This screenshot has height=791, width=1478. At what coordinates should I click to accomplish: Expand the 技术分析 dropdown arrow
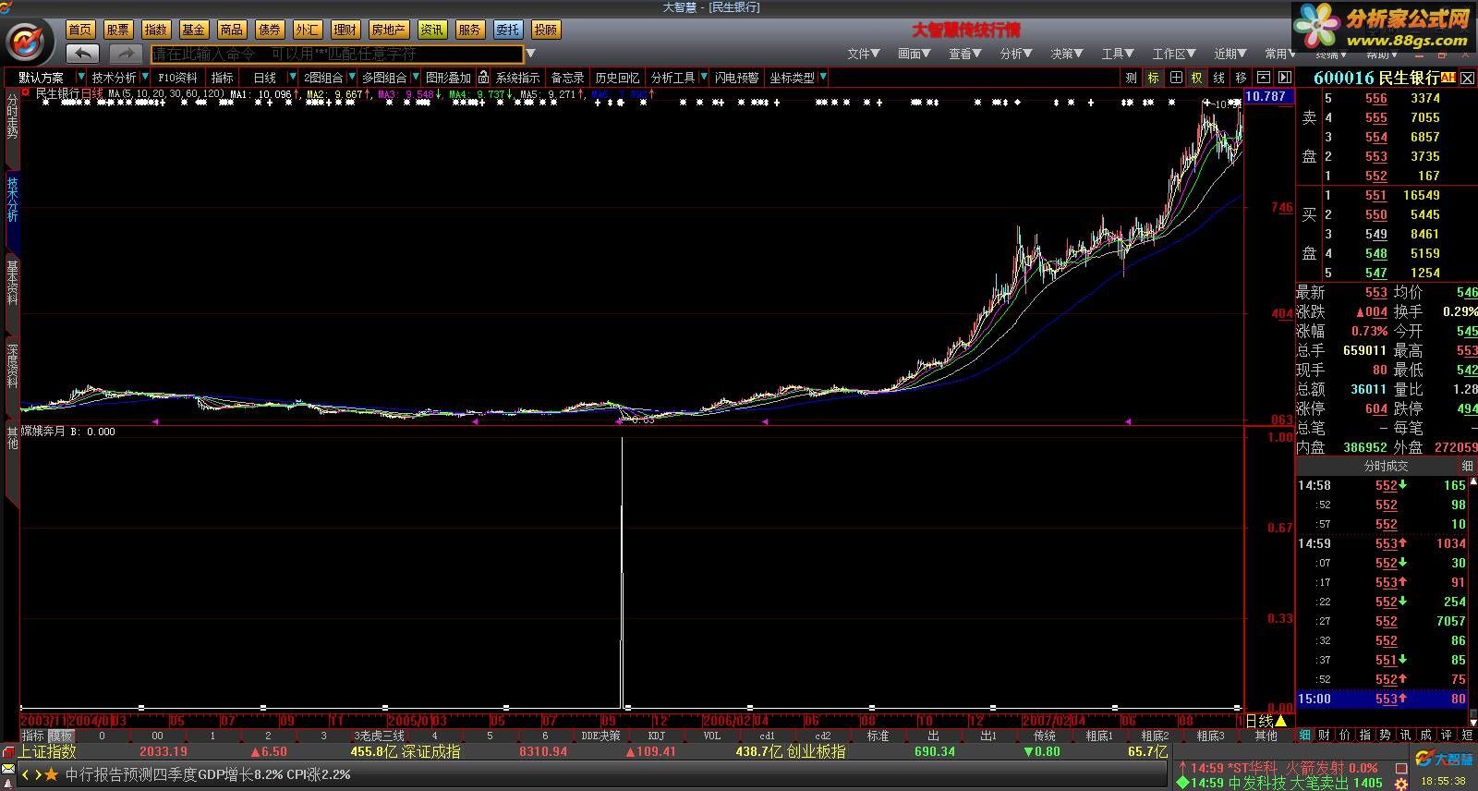[144, 78]
